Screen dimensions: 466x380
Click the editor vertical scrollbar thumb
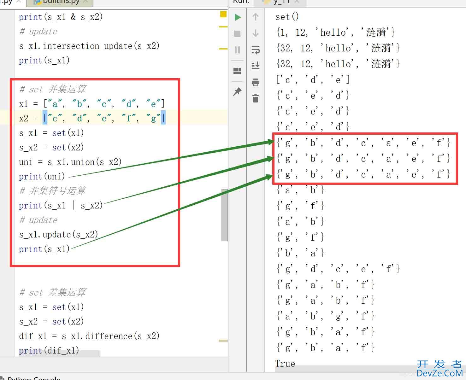225,215
